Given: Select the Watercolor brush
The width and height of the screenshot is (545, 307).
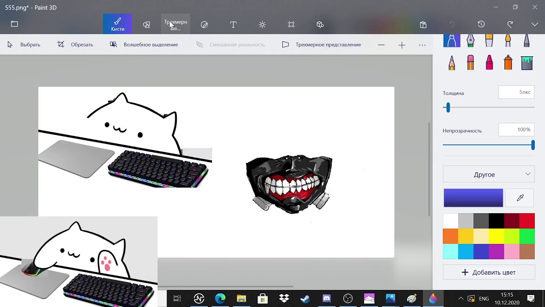Looking at the screenshot, I should click(x=508, y=41).
